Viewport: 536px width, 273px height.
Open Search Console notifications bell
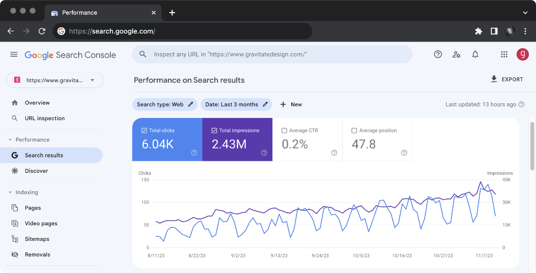tap(475, 54)
